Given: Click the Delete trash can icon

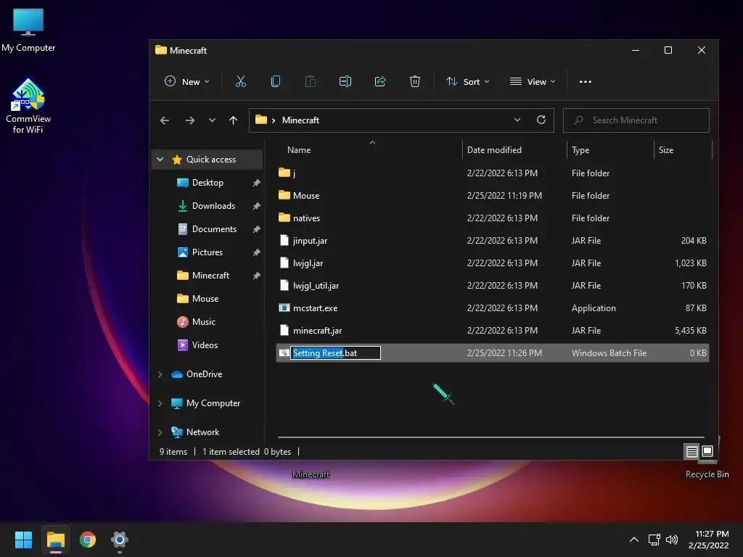Looking at the screenshot, I should [414, 81].
